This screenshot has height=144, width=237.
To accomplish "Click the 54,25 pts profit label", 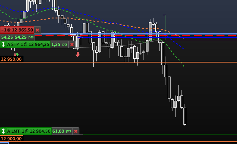I will pyautogui.click(x=24, y=37).
